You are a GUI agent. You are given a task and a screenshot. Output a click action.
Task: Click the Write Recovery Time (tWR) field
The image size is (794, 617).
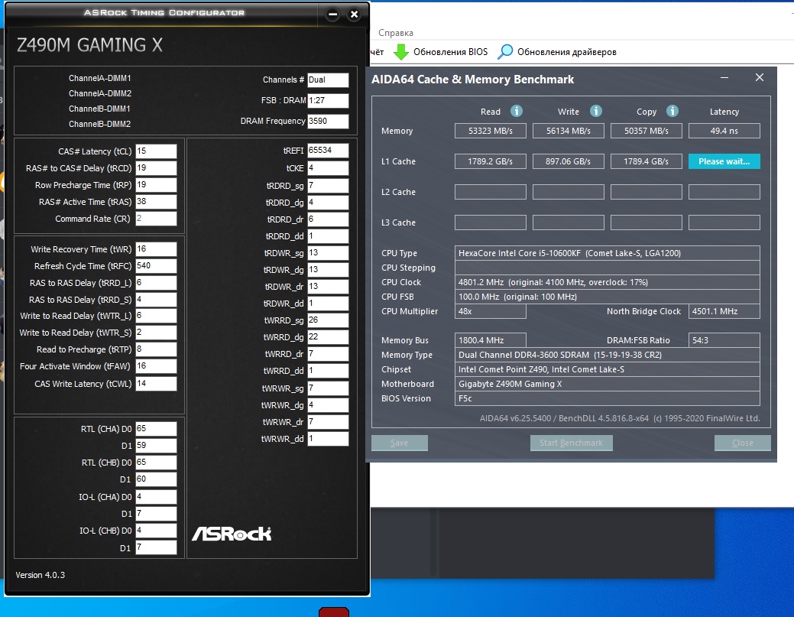coord(156,249)
